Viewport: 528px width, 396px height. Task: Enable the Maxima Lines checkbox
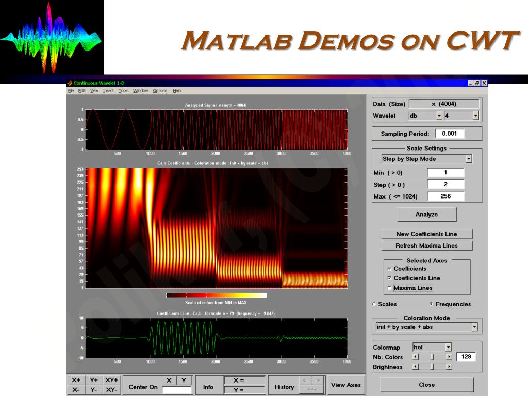(x=389, y=288)
